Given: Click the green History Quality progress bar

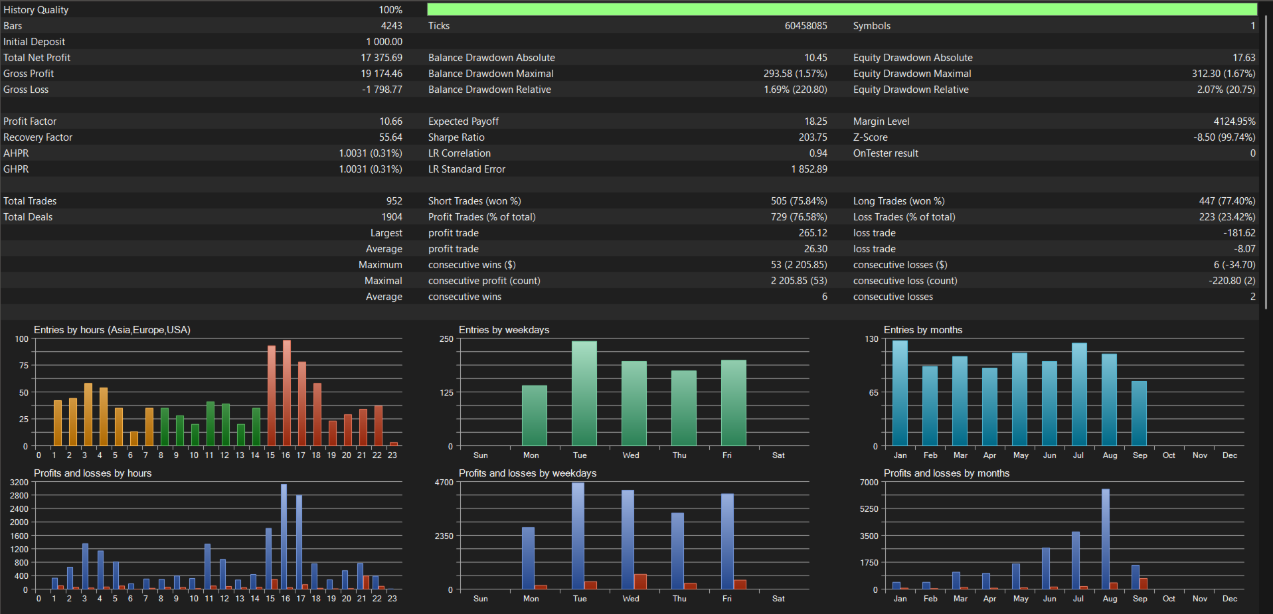Looking at the screenshot, I should (842, 9).
